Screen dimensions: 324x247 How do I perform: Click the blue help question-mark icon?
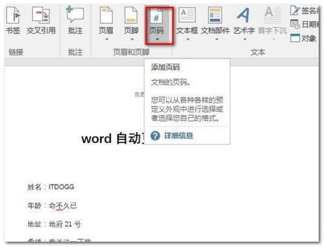coord(155,136)
